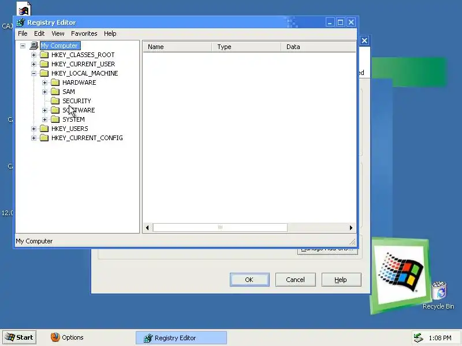The image size is (462, 346).
Task: Expand the HARDWARE subkey
Action: coord(45,82)
